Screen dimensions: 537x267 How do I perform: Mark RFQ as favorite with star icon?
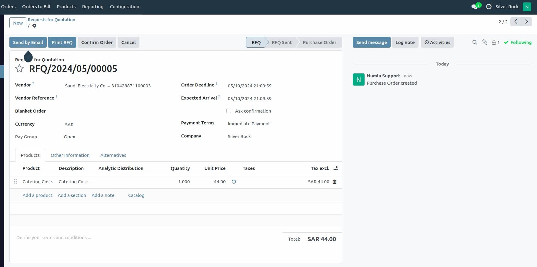[19, 69]
